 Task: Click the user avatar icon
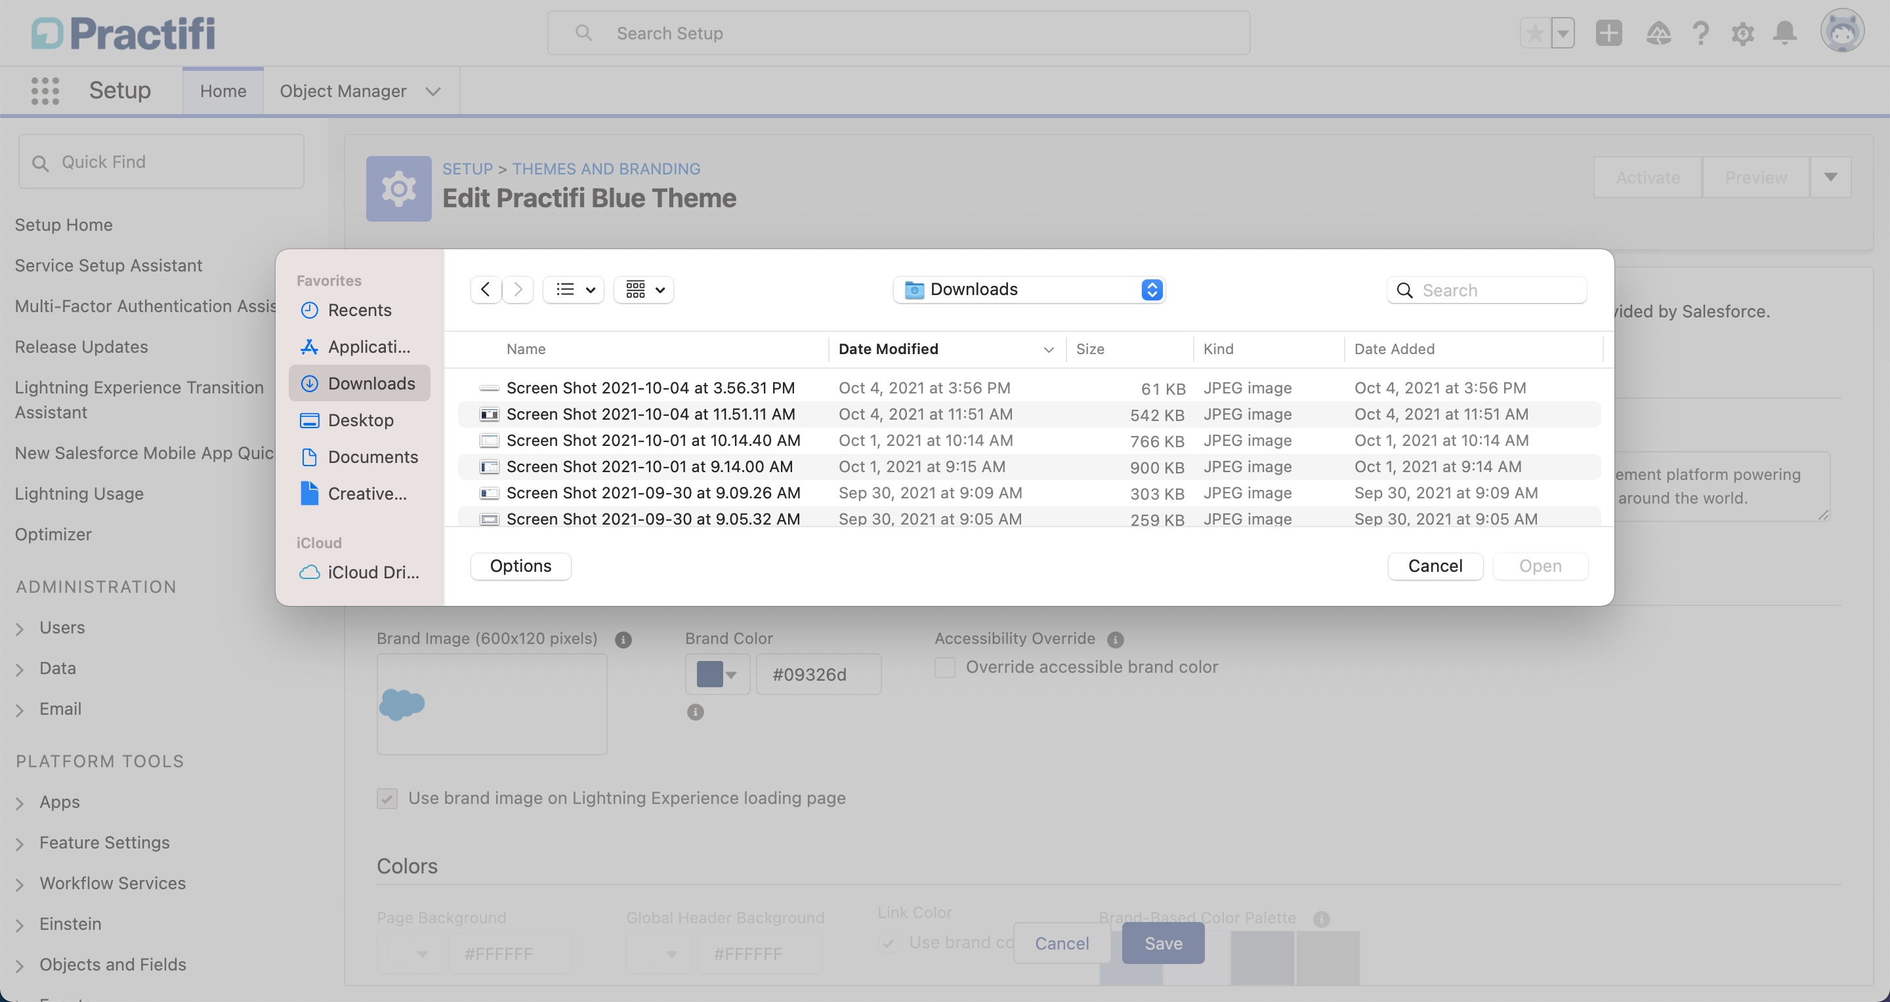coord(1841,32)
